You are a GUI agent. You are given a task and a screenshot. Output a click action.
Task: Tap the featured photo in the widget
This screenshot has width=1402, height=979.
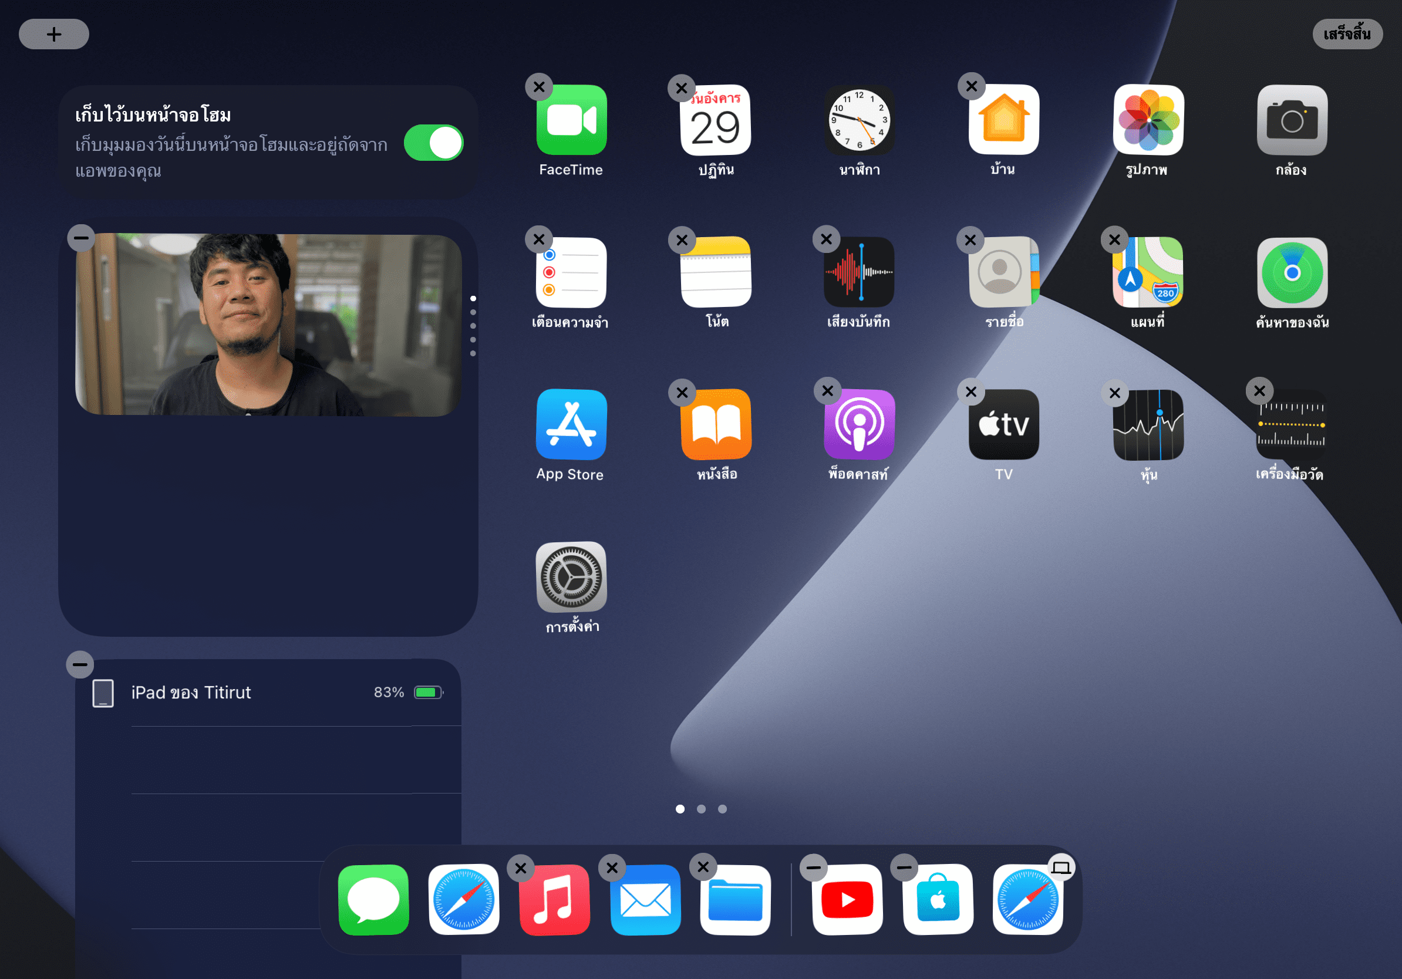[x=268, y=323]
